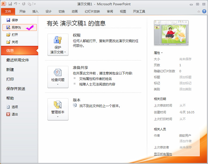Expand the 属性 dropdown

pos(158,53)
